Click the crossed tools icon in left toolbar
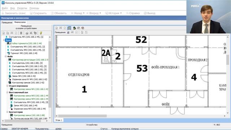 [x=31, y=33]
